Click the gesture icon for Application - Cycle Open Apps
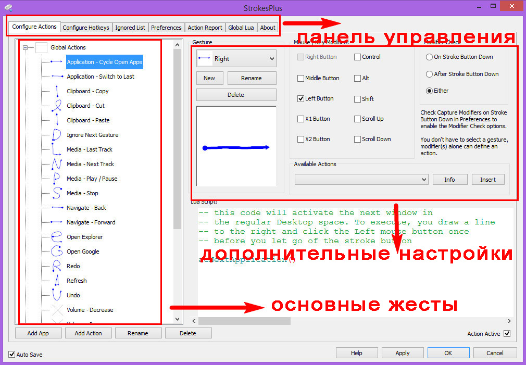 coord(56,62)
